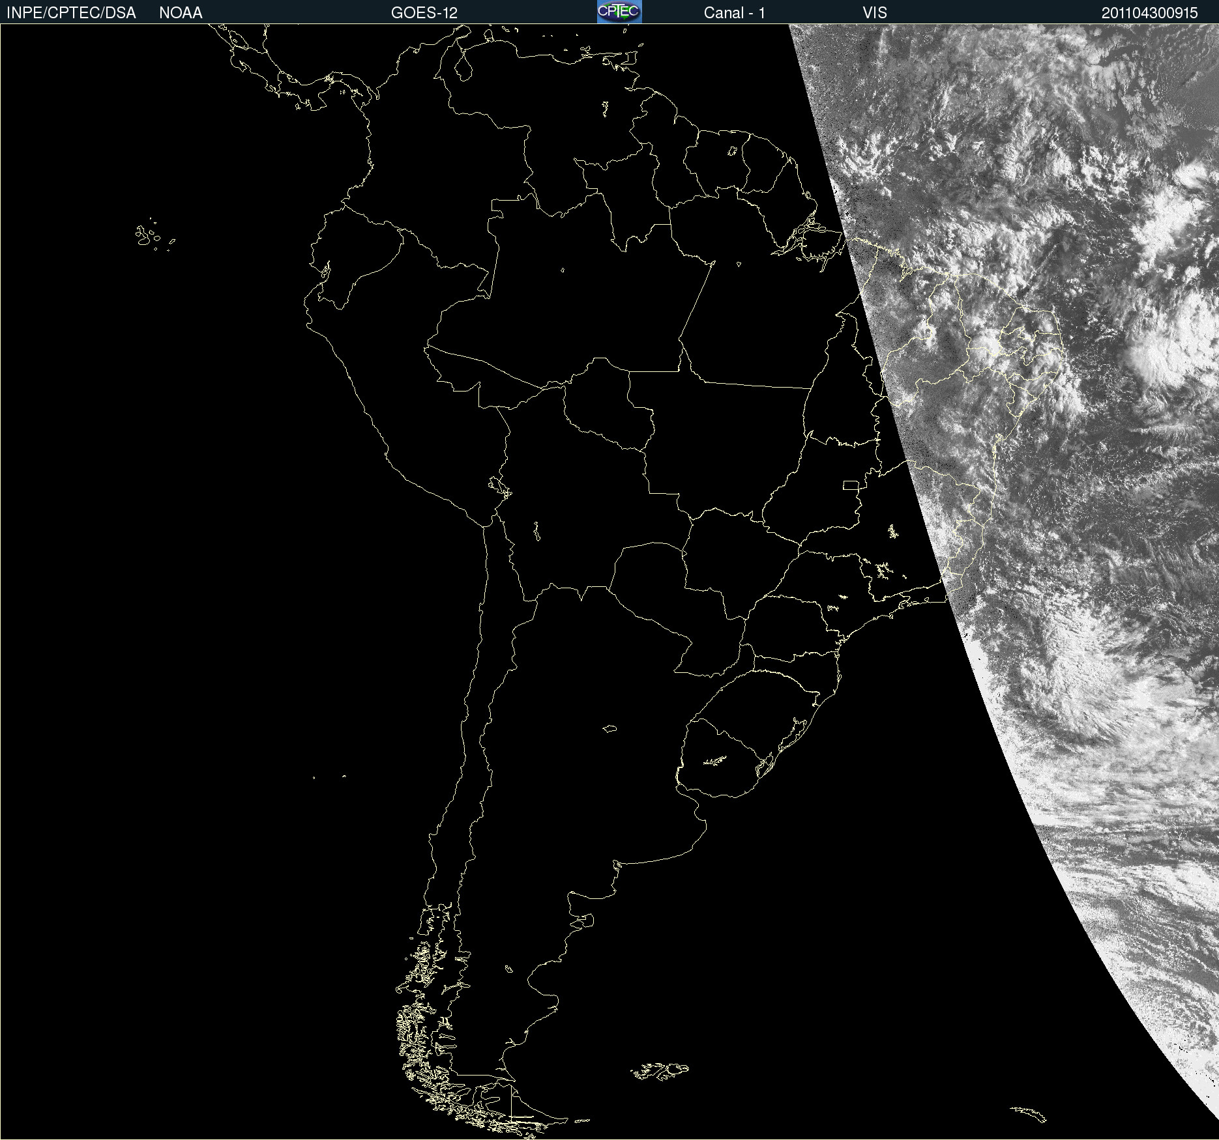
Task: Click the "Canal - 1" channel label
Action: point(734,13)
